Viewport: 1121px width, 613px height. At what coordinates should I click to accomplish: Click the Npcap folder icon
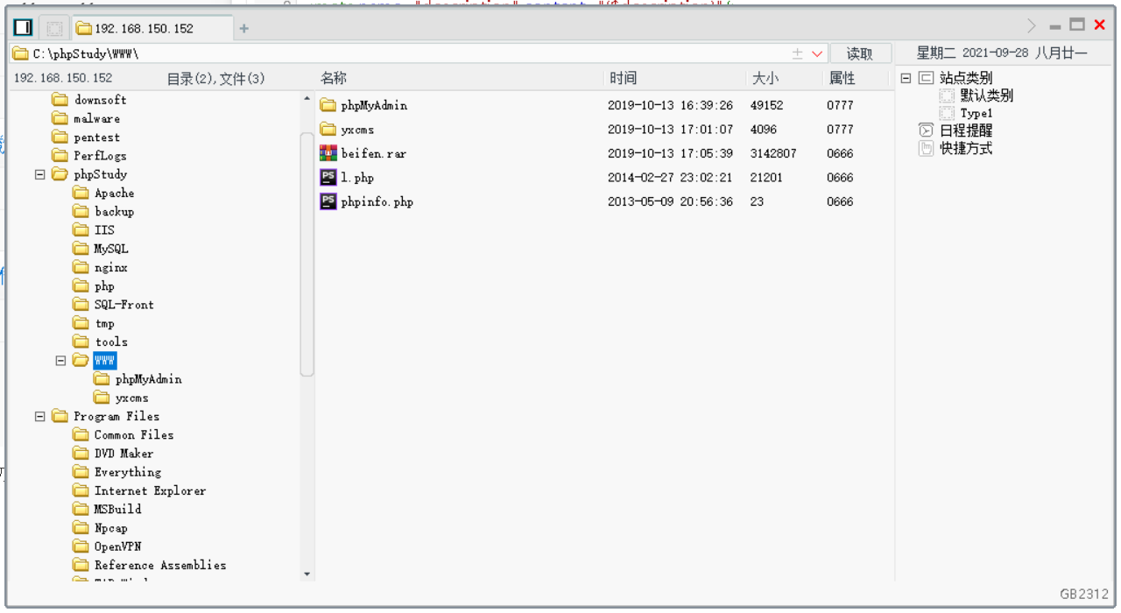click(x=81, y=528)
